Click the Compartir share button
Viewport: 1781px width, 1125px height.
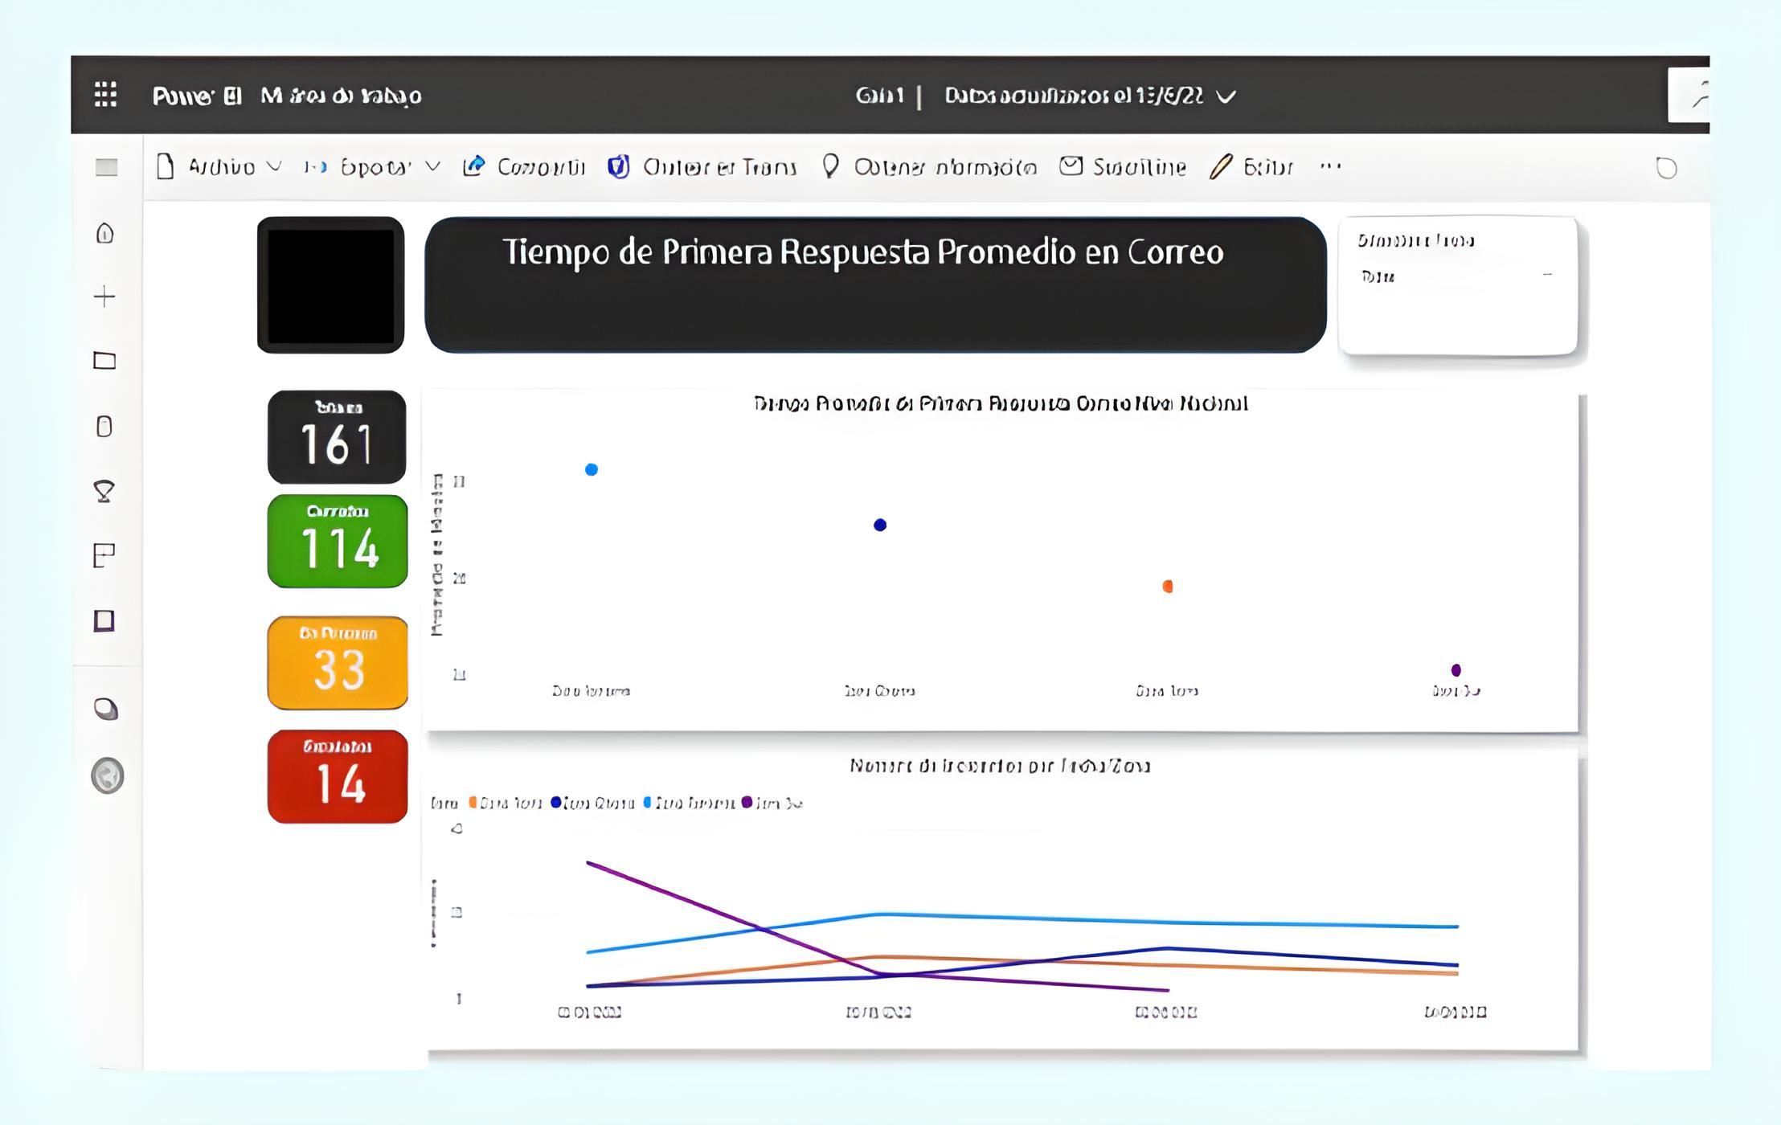(x=524, y=166)
